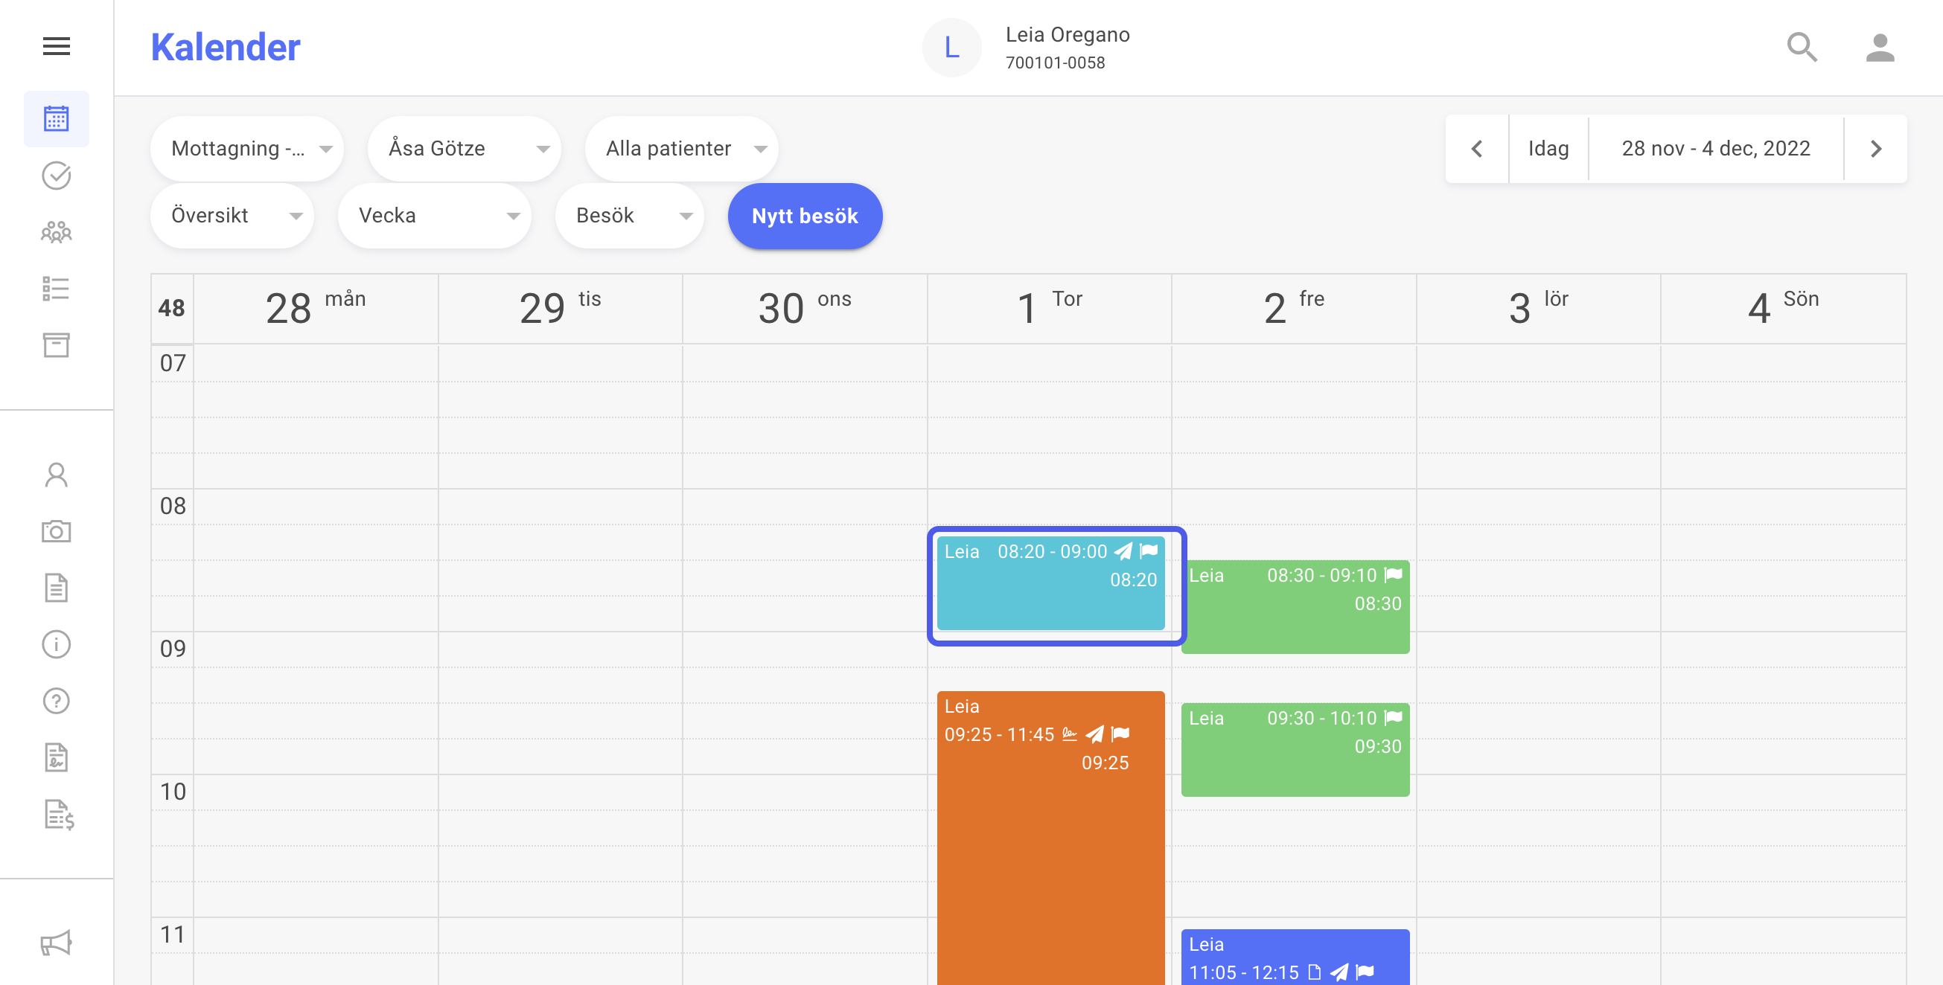The width and height of the screenshot is (1943, 985).
Task: Click the Nytt besök button
Action: pyautogui.click(x=805, y=216)
